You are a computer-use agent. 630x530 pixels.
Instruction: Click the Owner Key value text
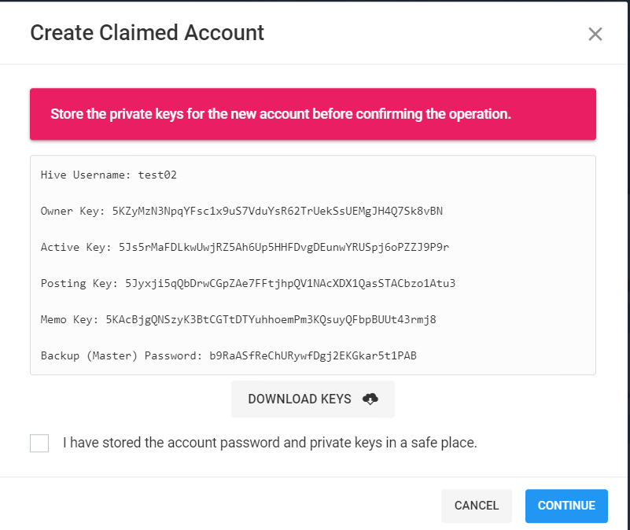(277, 211)
